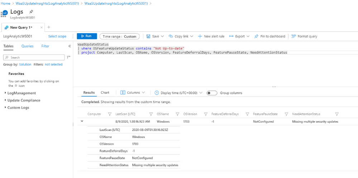The image size is (358, 178).
Task: Click Format query
Action: (304, 36)
